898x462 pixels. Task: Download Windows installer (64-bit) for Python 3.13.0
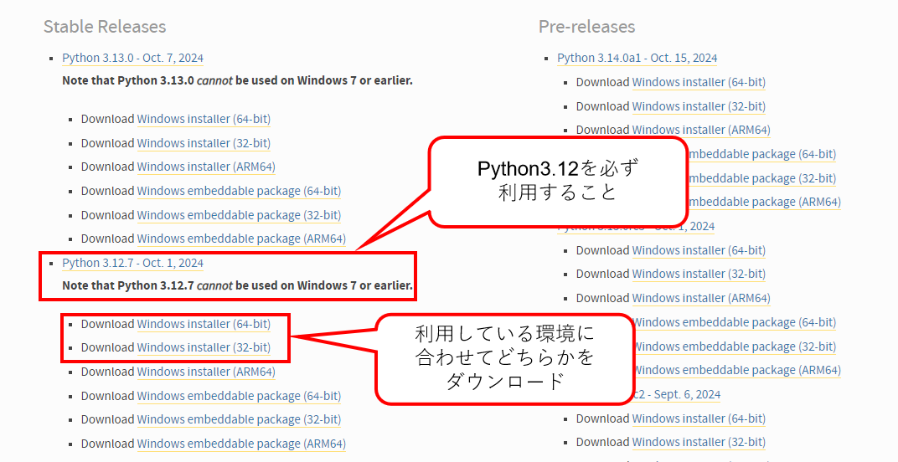click(204, 119)
